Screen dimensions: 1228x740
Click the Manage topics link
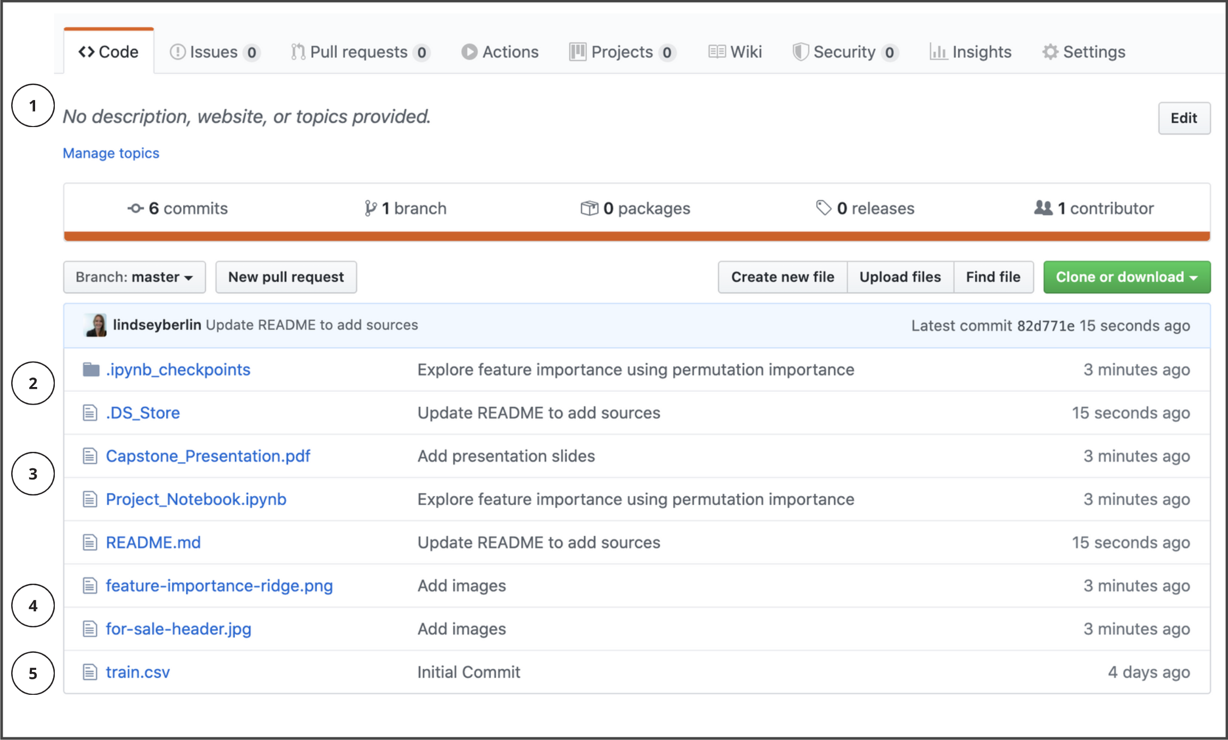(111, 153)
